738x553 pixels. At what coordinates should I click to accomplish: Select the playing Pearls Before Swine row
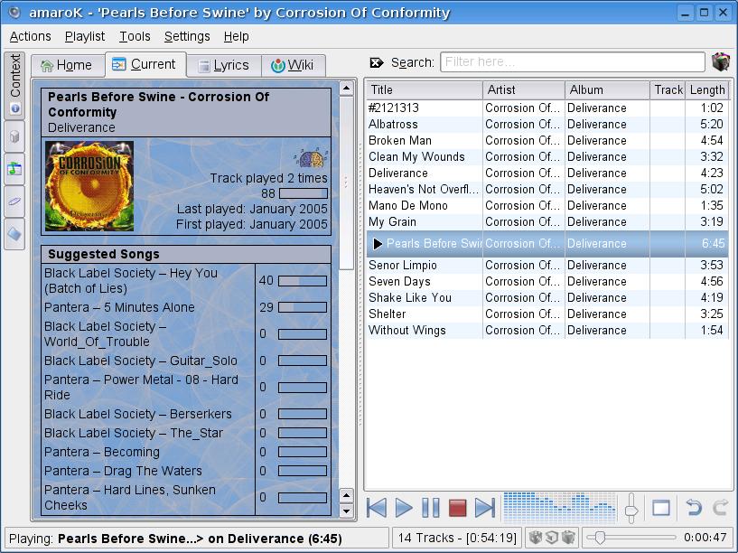(x=547, y=243)
